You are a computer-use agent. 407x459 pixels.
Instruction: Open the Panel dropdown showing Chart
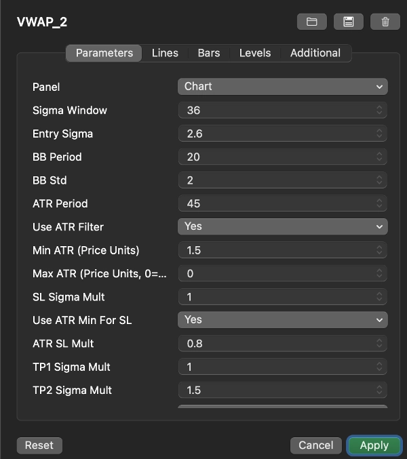(283, 87)
